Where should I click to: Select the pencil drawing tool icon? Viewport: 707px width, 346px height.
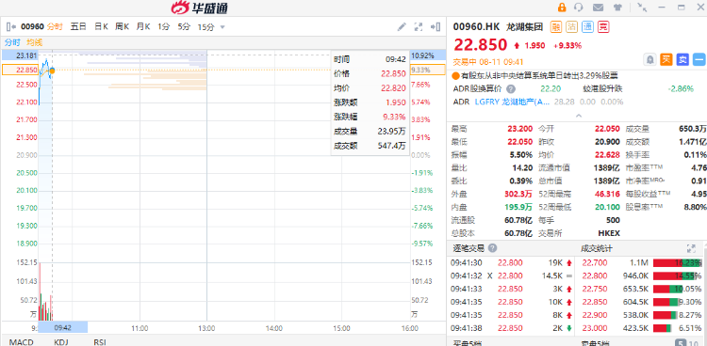pos(402,27)
